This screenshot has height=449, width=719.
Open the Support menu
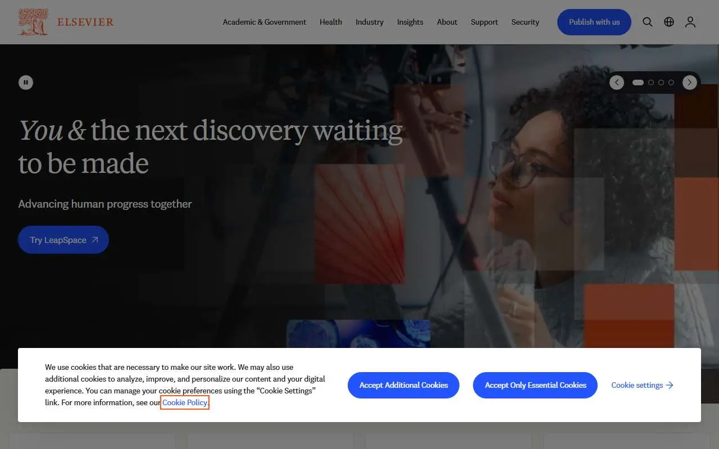[484, 22]
